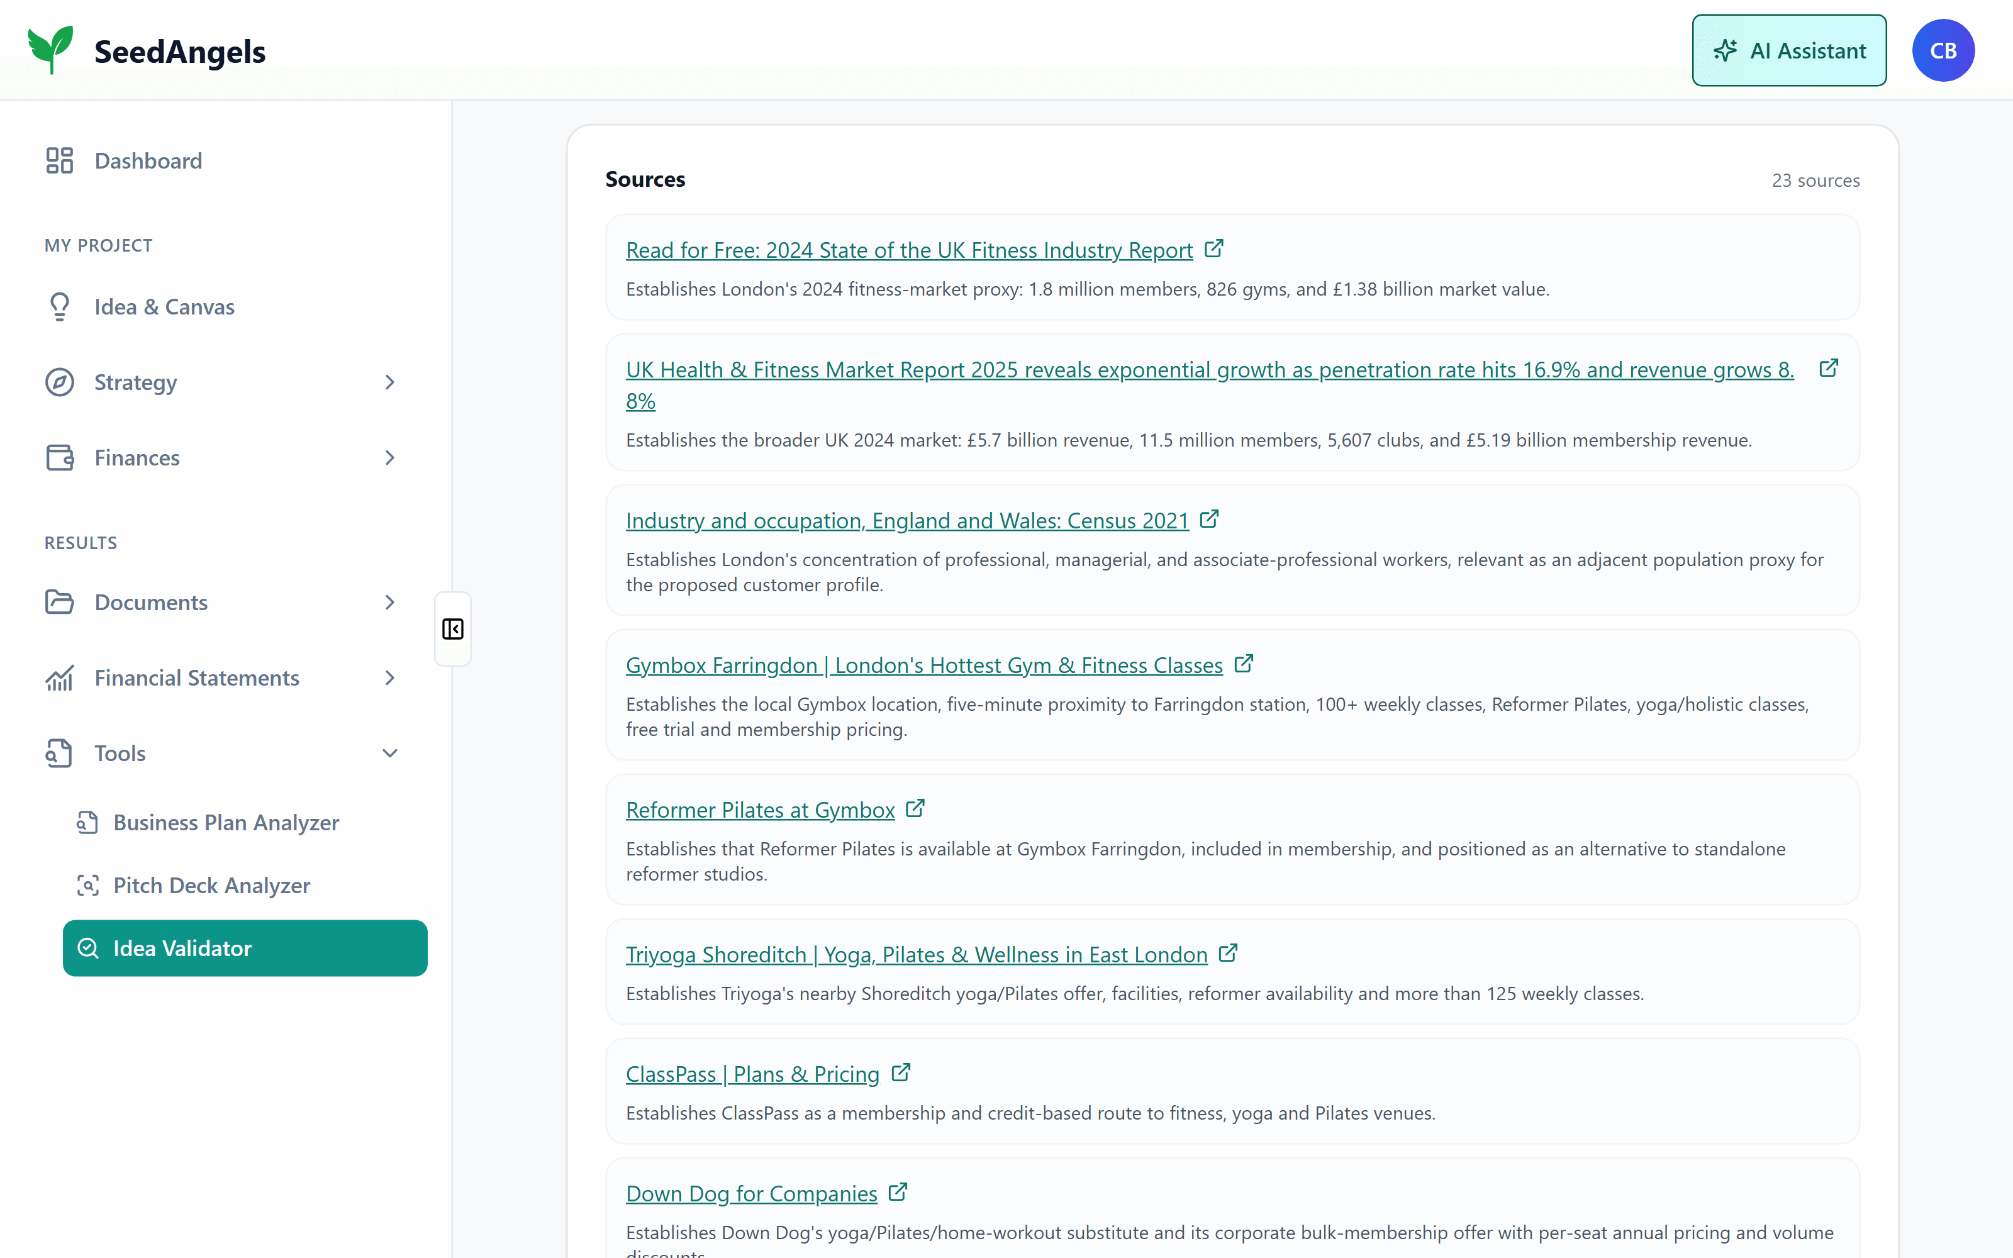Screen dimensions: 2013x1258
Task: Click the Finances wallet icon
Action: [59, 458]
